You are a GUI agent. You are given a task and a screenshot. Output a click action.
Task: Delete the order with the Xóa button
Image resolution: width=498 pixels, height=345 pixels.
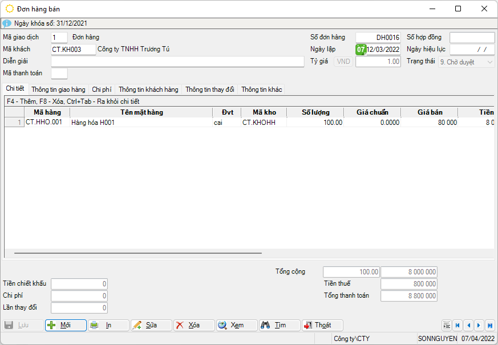point(194,325)
